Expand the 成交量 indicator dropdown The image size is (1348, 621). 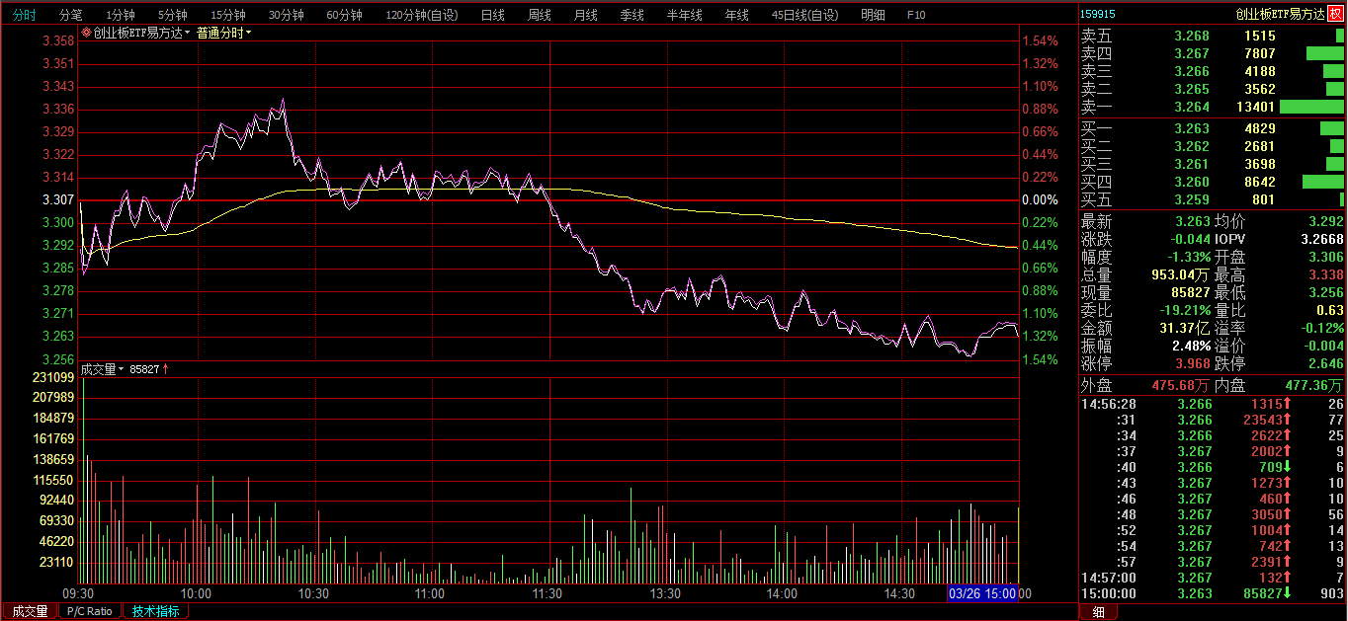pos(121,369)
